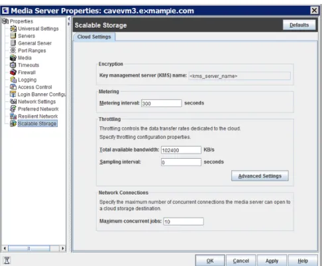Image resolution: width=322 pixels, height=266 pixels.
Task: Open Port Ranges properties
Action: (x=32, y=50)
